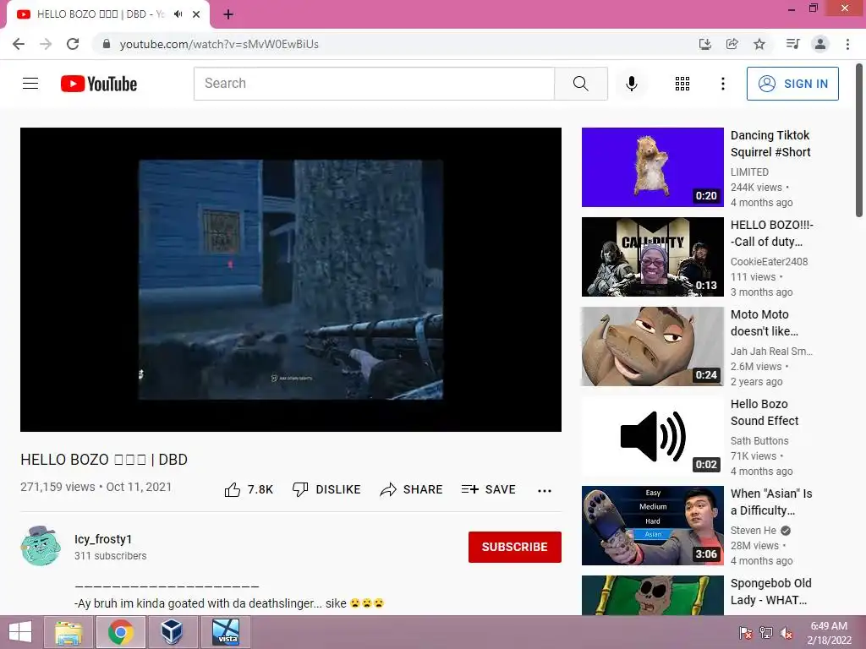Open the YouTube hamburger guide menu

30,84
